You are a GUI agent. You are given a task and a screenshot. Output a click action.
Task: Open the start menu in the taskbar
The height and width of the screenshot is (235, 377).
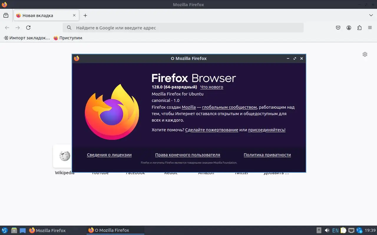(5, 230)
